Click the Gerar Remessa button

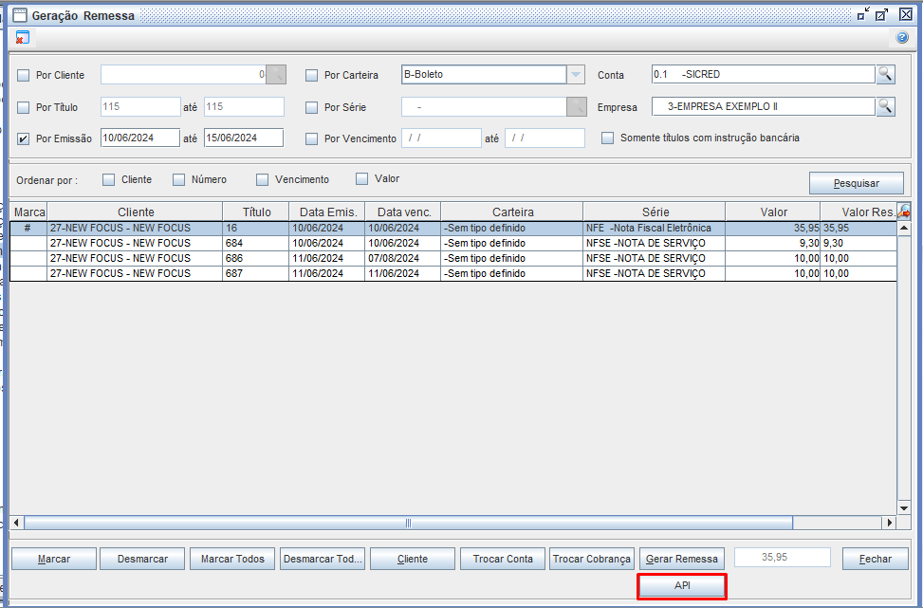682,559
